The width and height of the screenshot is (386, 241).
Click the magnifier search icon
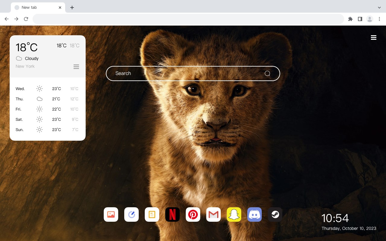pyautogui.click(x=267, y=74)
